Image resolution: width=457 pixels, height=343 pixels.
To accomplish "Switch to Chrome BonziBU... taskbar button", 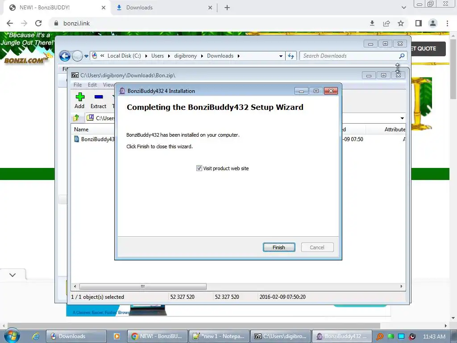I will point(157,336).
